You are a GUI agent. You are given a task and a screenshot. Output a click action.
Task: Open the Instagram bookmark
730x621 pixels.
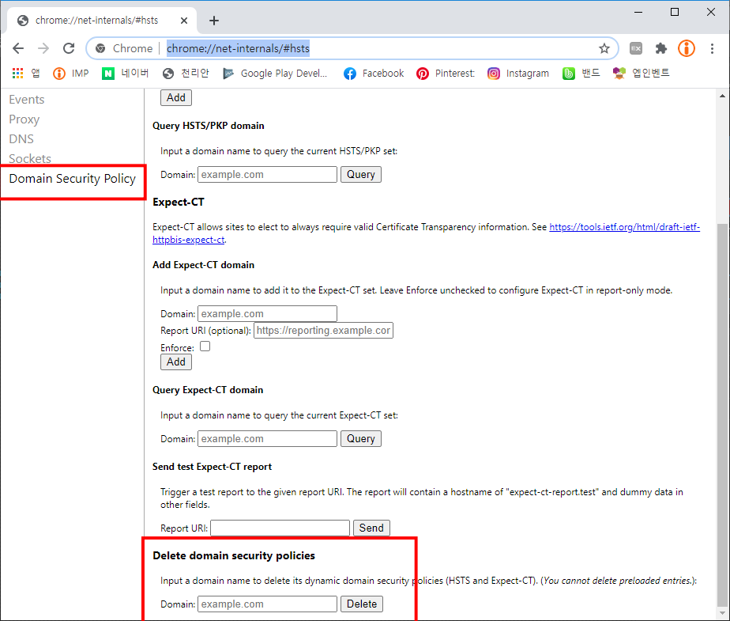(518, 74)
